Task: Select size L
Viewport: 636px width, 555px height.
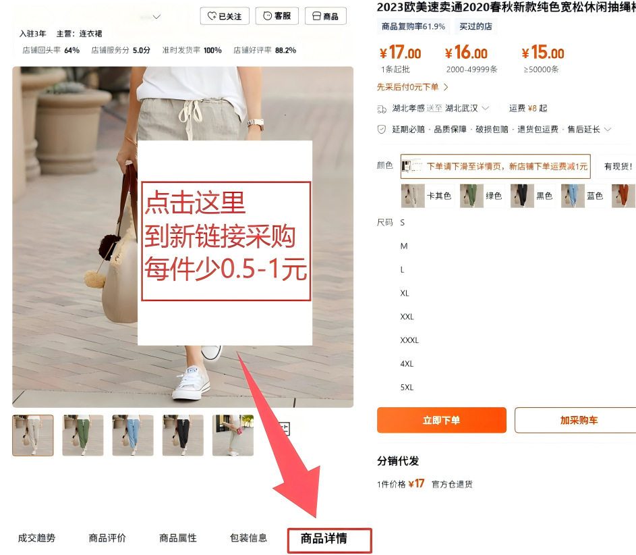Action: [x=403, y=269]
